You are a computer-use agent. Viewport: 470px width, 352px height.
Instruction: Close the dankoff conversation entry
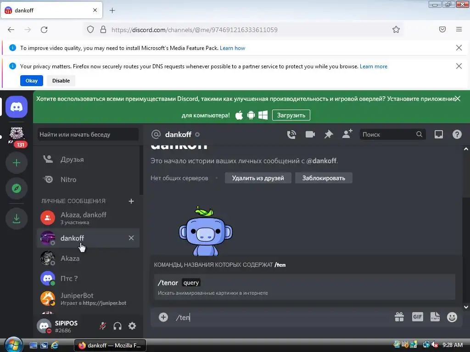point(131,238)
